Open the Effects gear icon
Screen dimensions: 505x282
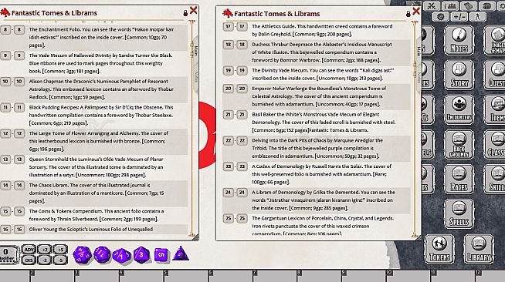(x=441, y=16)
